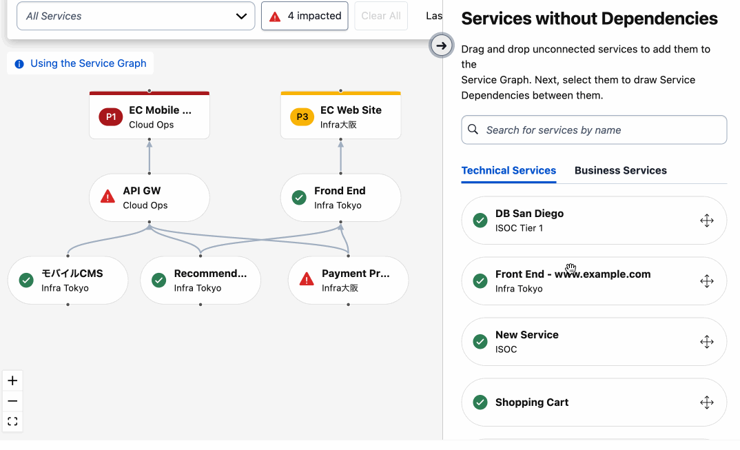The image size is (740, 450).
Task: Select the Technical Services tab
Action: coord(508,170)
